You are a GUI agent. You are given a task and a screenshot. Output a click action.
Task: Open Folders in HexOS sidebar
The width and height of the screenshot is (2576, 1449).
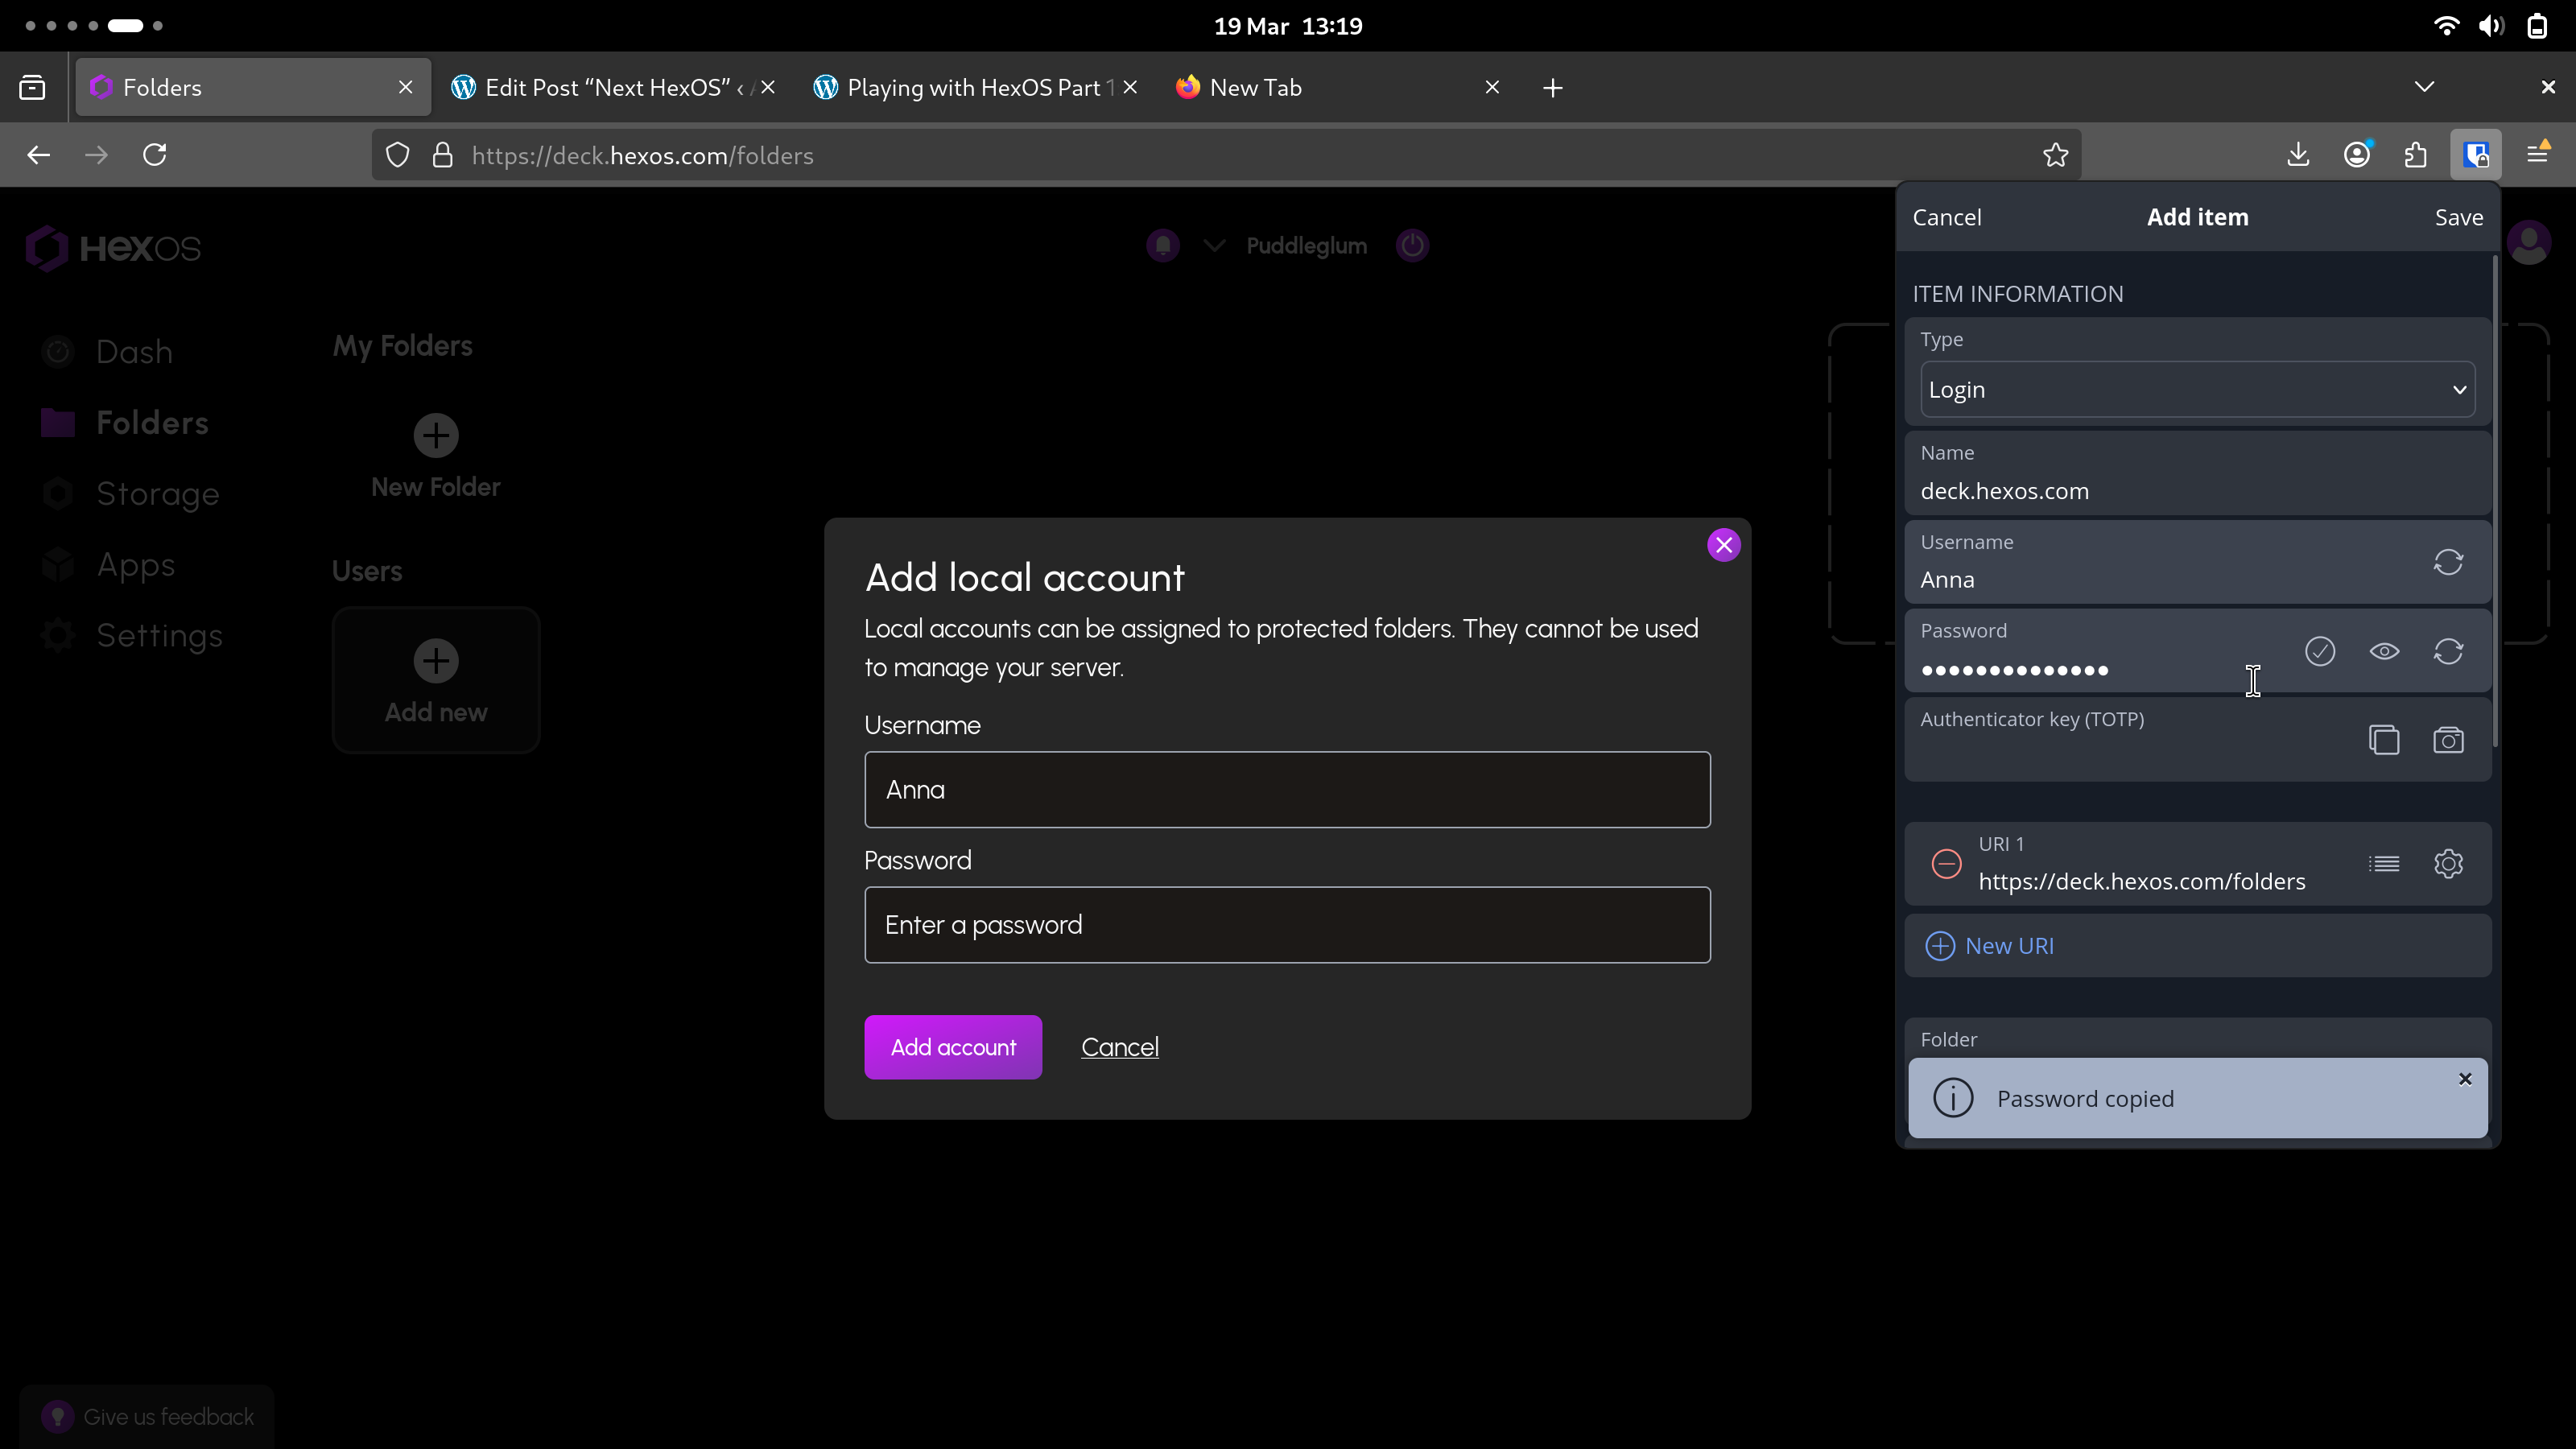[x=125, y=423]
